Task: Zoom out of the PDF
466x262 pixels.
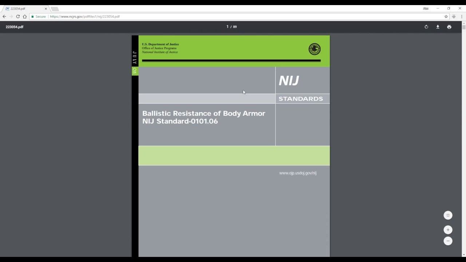Action: pyautogui.click(x=448, y=241)
